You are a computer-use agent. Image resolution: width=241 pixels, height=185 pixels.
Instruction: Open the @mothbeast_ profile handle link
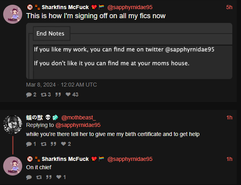(x=78, y=118)
